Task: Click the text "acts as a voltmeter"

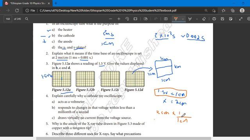Action: coord(71,102)
